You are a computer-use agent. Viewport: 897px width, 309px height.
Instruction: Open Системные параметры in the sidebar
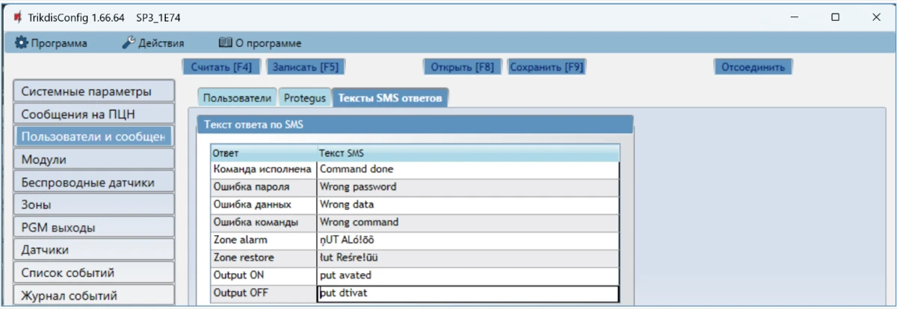[93, 92]
